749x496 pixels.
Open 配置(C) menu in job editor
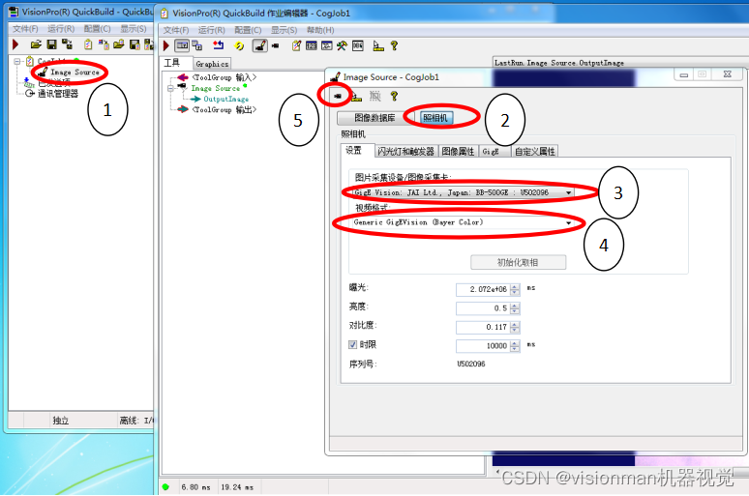click(x=248, y=30)
